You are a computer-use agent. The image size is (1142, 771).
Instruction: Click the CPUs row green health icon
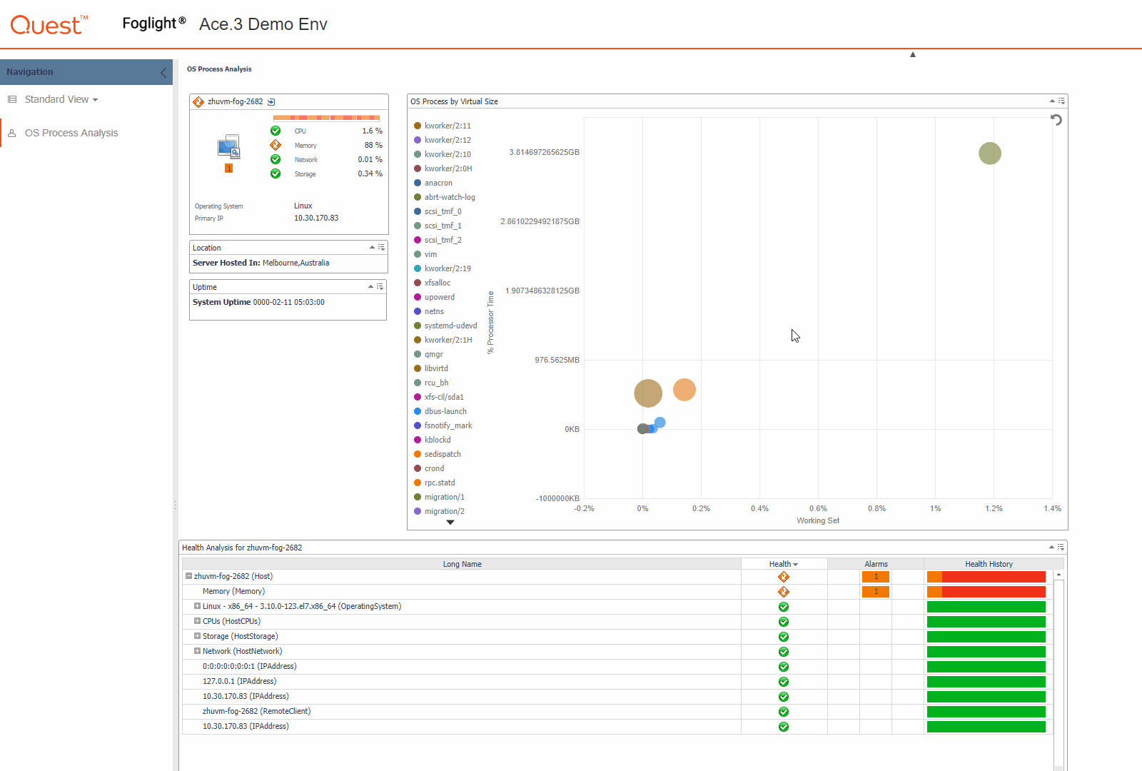784,622
